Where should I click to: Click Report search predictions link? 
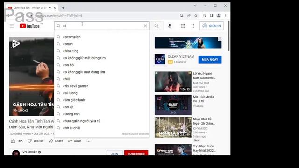[135, 134]
